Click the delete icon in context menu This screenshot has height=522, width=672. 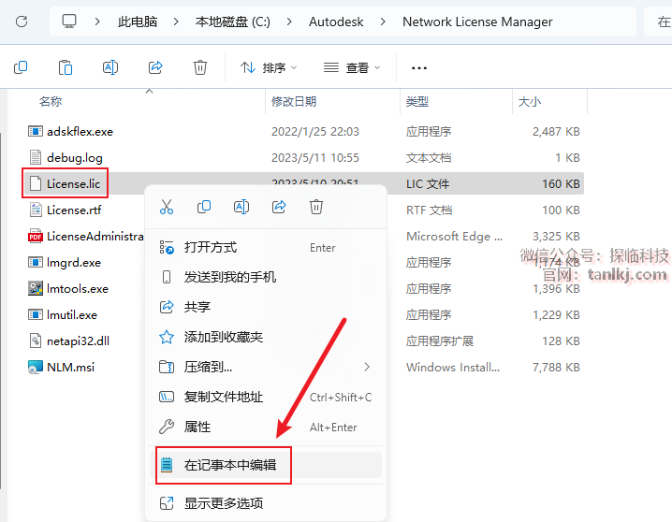[316, 207]
